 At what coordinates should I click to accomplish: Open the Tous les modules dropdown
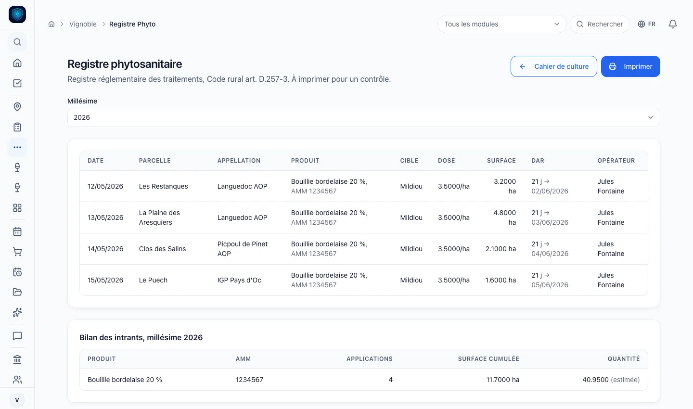click(501, 24)
